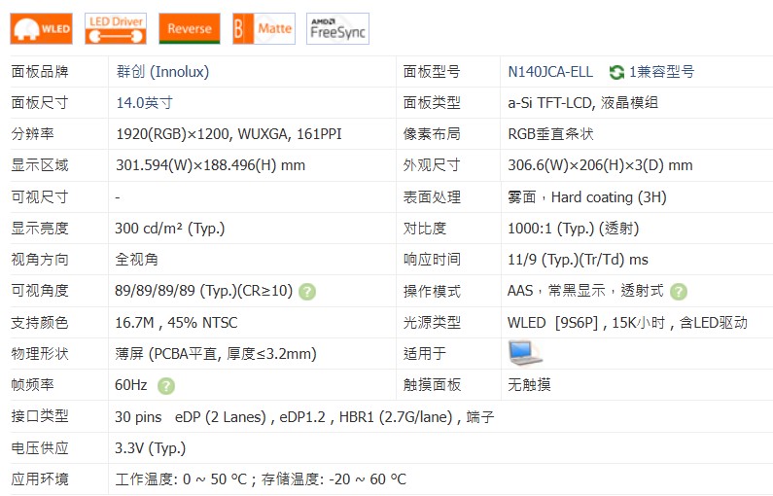Click green refresh icon beside 1兼容型号
773x496 pixels.
[616, 72]
